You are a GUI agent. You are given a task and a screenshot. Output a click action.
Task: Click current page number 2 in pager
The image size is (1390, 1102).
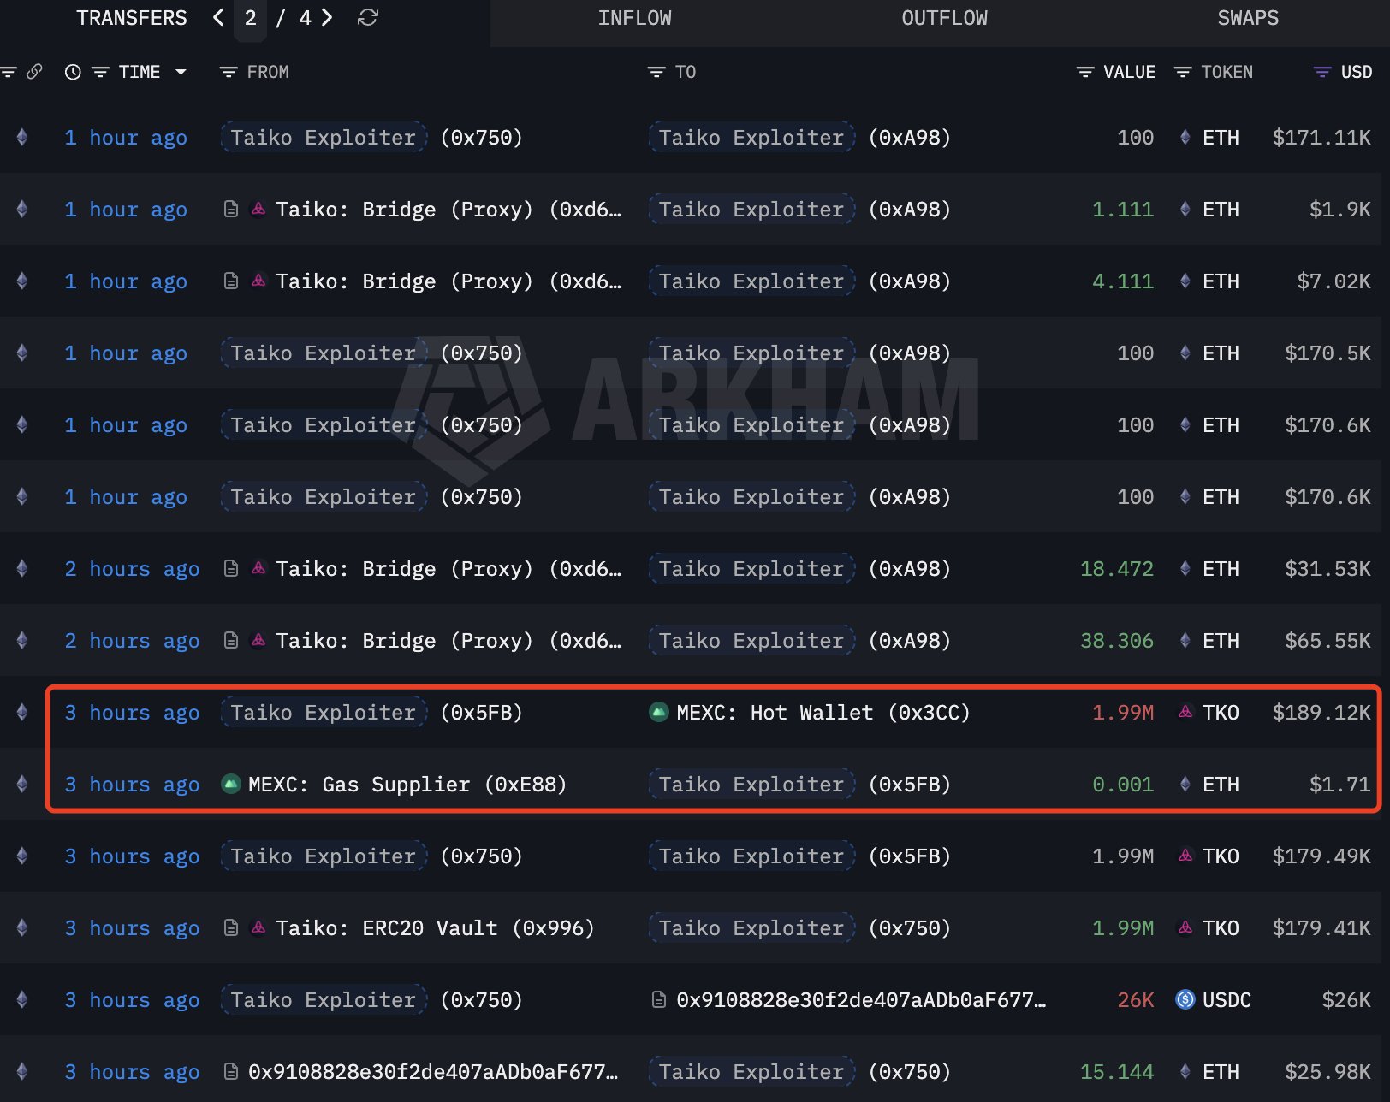[250, 18]
